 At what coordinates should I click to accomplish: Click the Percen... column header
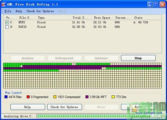[x=122, y=18]
